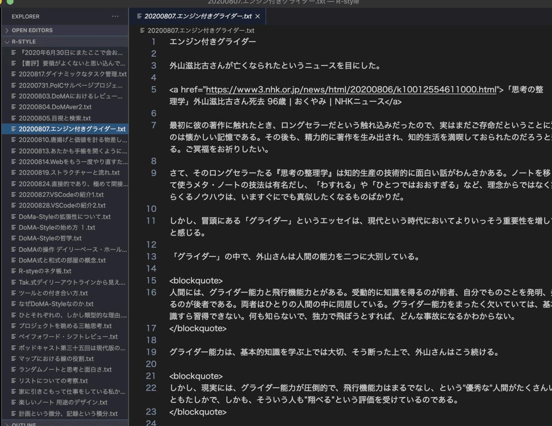
Task: Click the green macOS zoom window button
Action: click(10, 1)
